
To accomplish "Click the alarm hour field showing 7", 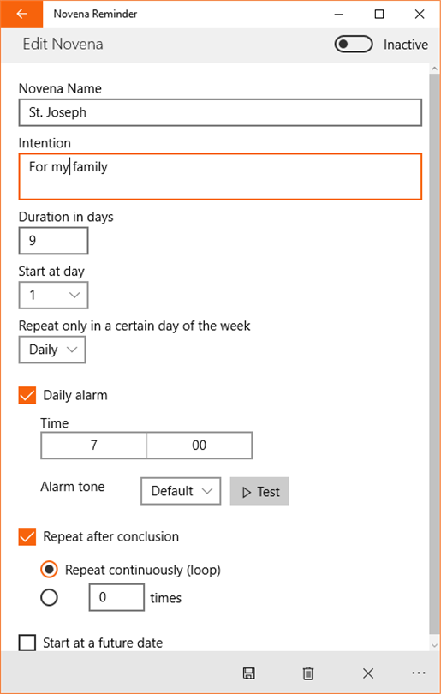I will pyautogui.click(x=94, y=446).
